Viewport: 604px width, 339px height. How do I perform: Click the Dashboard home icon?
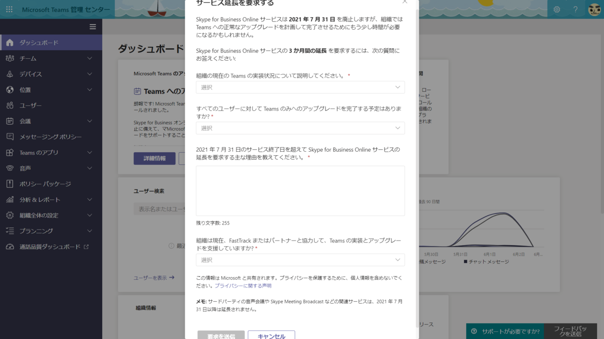tap(10, 43)
